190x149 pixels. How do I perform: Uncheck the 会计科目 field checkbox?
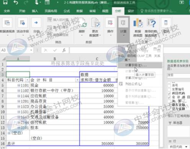169,97
